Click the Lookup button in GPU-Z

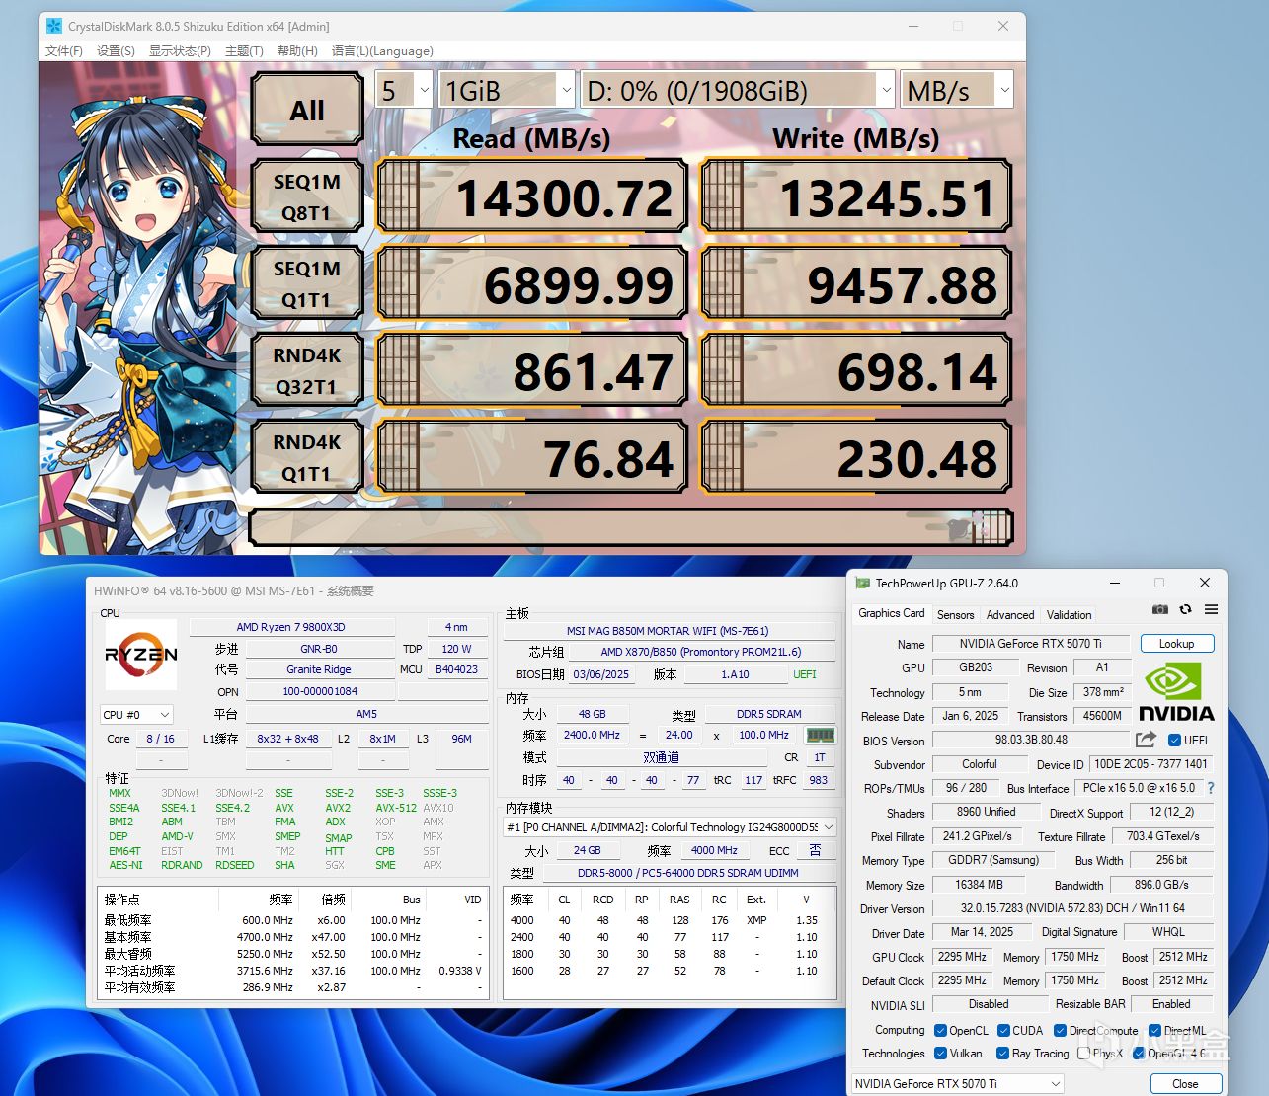(x=1176, y=644)
